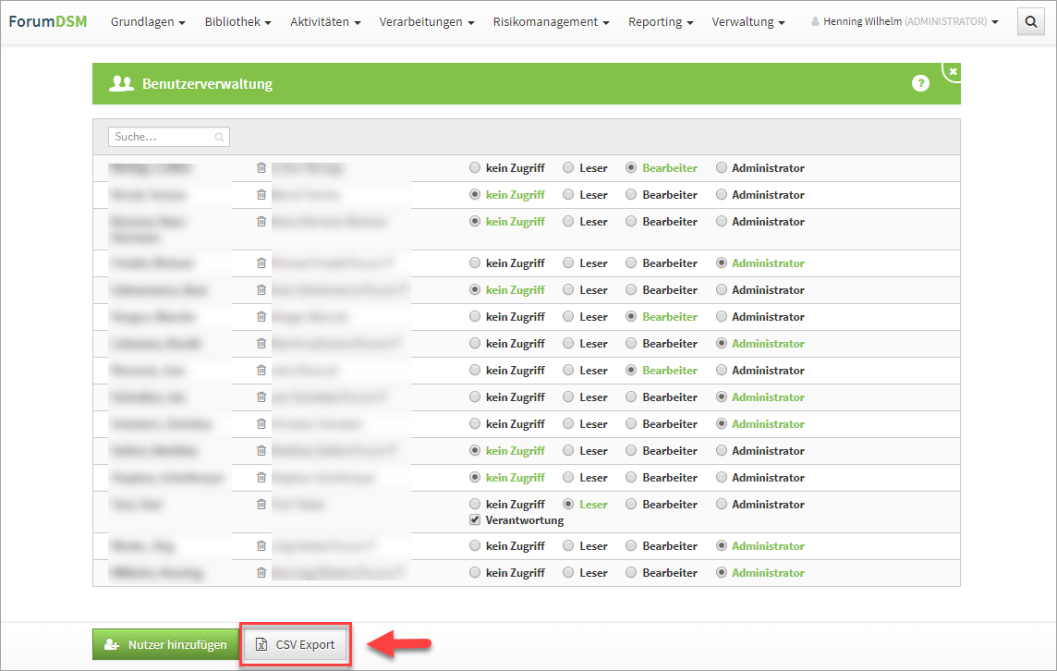The width and height of the screenshot is (1057, 671).
Task: Click the trash icon in the last user row
Action: click(x=261, y=573)
